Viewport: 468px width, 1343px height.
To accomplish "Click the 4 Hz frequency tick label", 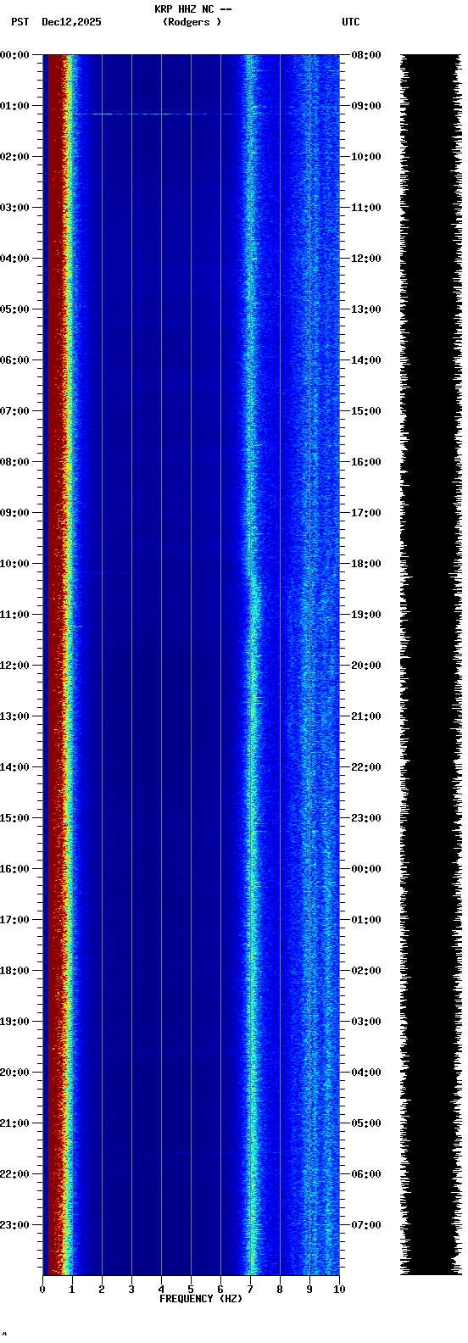I will (161, 1290).
